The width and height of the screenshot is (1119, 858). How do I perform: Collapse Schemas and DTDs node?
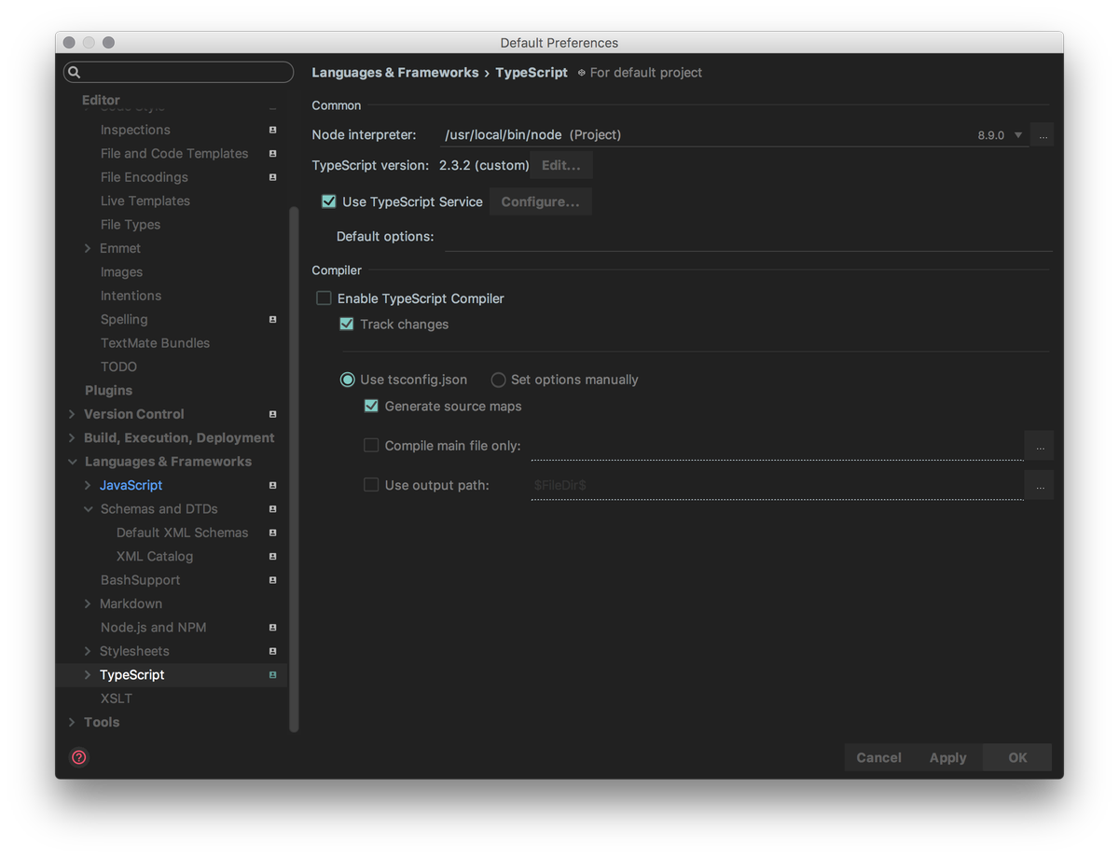(x=88, y=509)
